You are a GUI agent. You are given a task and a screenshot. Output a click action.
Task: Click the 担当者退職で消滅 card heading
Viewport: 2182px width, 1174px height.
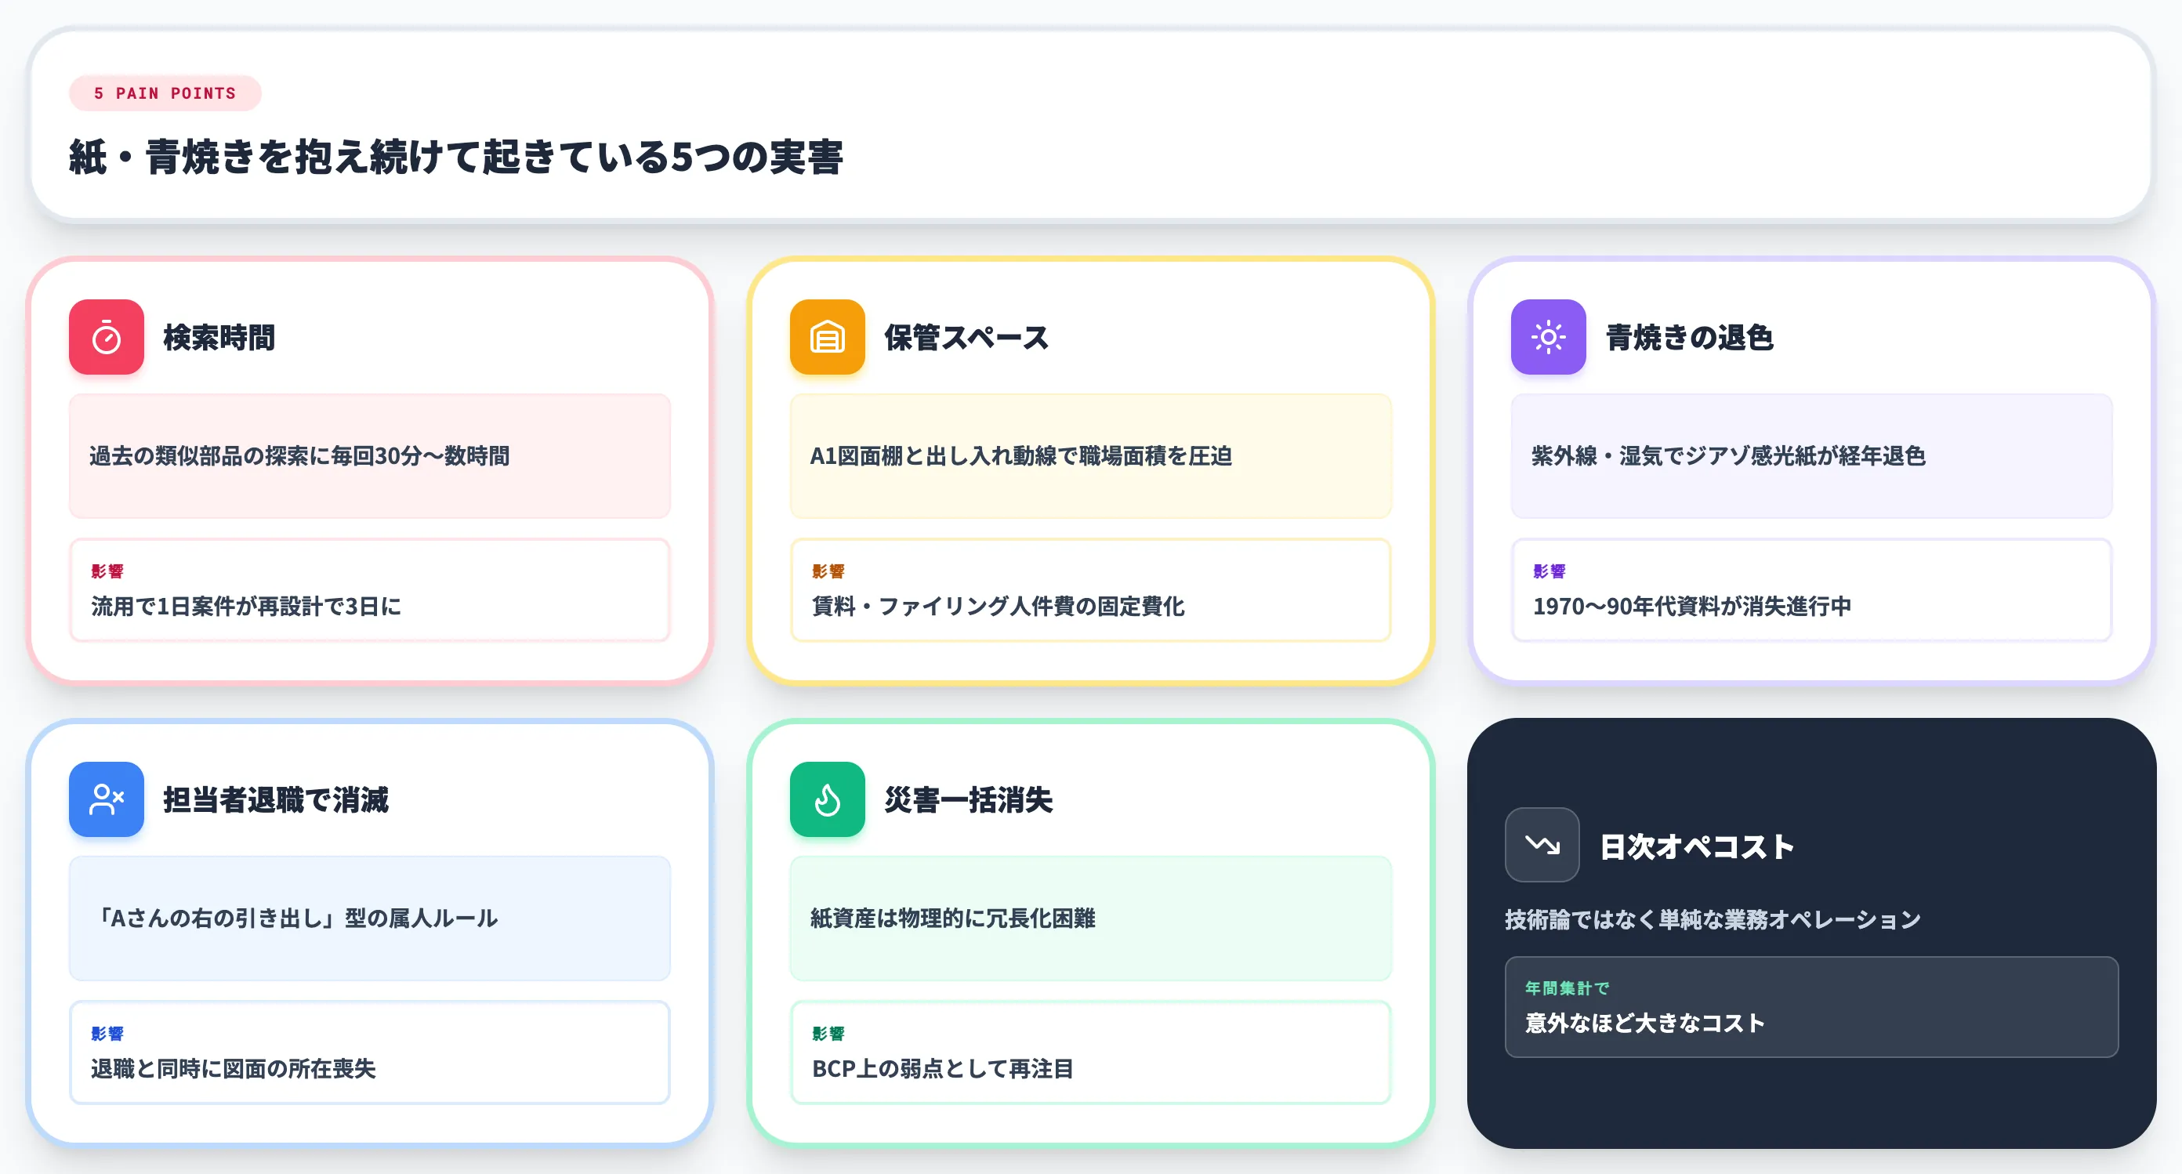tap(276, 799)
